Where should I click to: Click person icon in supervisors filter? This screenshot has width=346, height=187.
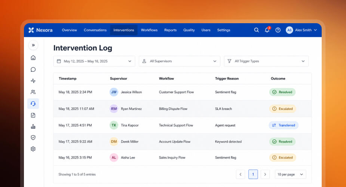144,61
